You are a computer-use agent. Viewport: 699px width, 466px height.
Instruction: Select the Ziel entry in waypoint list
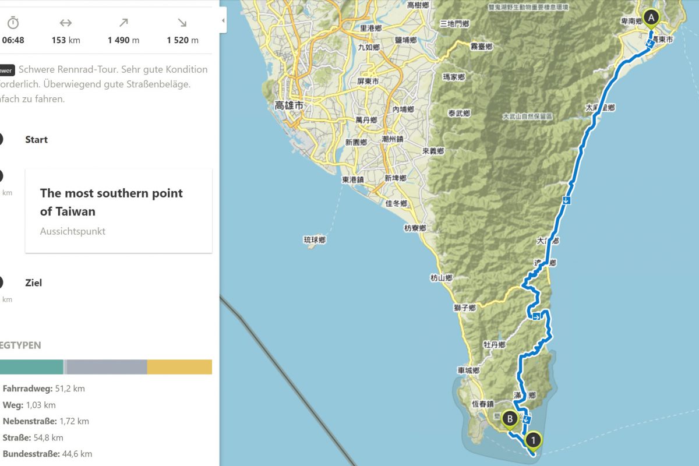(33, 283)
